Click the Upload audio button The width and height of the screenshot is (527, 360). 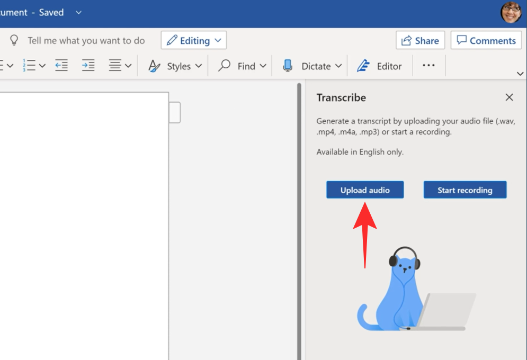click(x=365, y=190)
